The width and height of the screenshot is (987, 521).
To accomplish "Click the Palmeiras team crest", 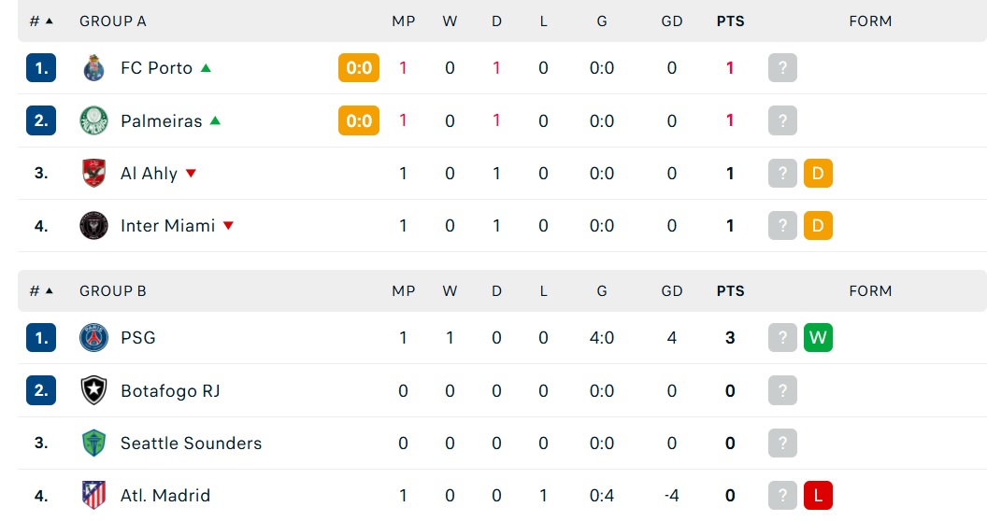I will pos(93,120).
